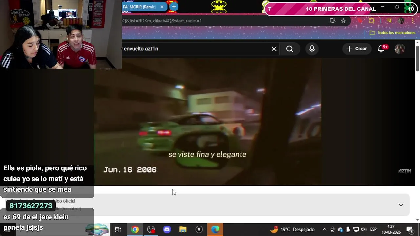This screenshot has height=236, width=420.
Task: Select the PA' MORIR (Remix) tab
Action: 139,7
